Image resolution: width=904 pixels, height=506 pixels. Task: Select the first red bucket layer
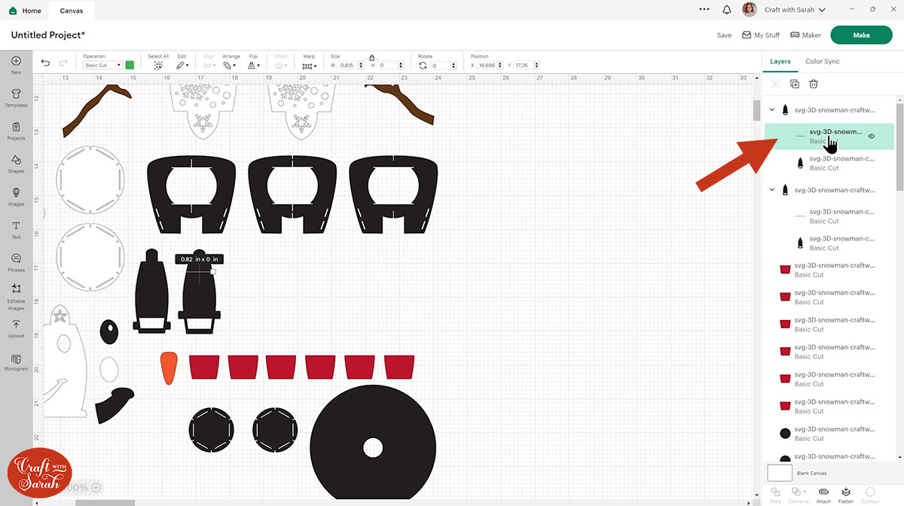click(828, 270)
